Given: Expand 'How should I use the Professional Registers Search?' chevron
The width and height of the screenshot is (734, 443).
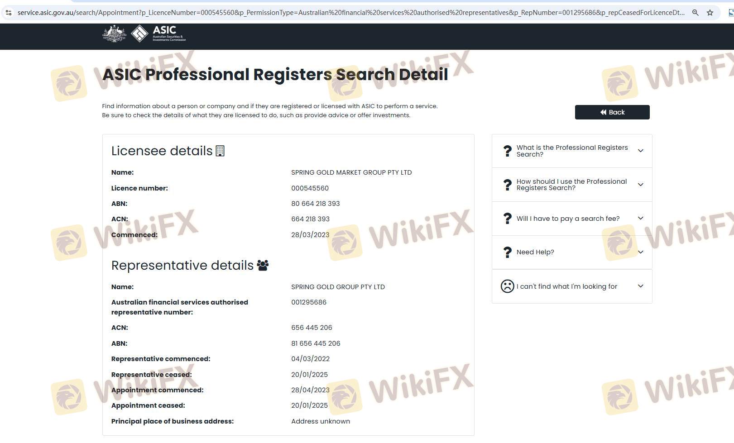Looking at the screenshot, I should pyautogui.click(x=640, y=185).
